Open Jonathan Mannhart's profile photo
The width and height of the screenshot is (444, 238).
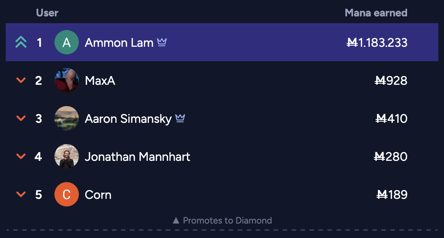tap(67, 156)
